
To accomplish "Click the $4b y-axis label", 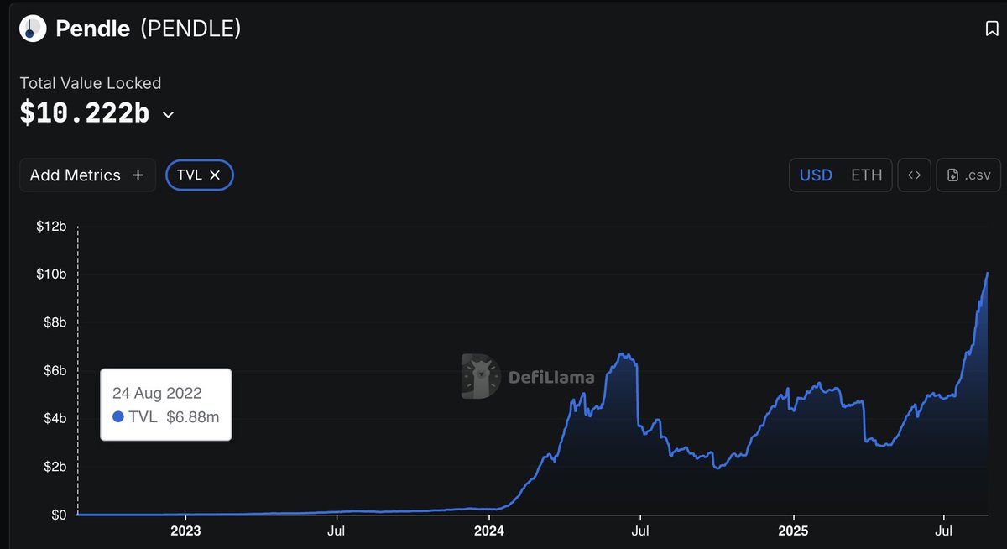I will pos(55,418).
